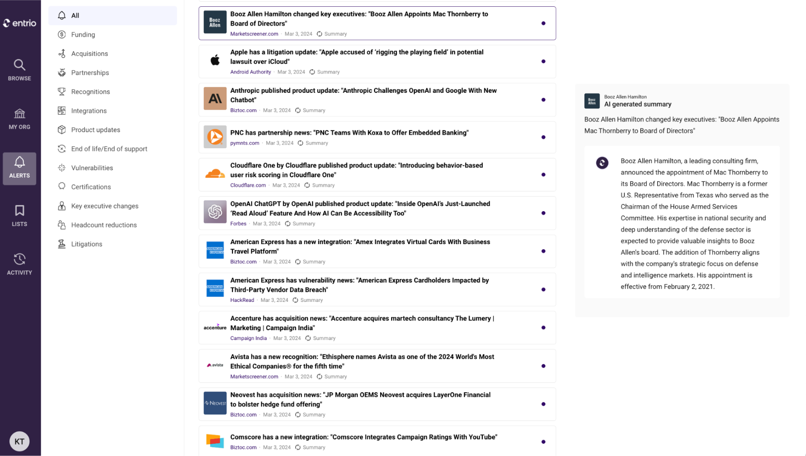This screenshot has width=806, height=456.
Task: Click the Headcount reductions icon
Action: [62, 225]
